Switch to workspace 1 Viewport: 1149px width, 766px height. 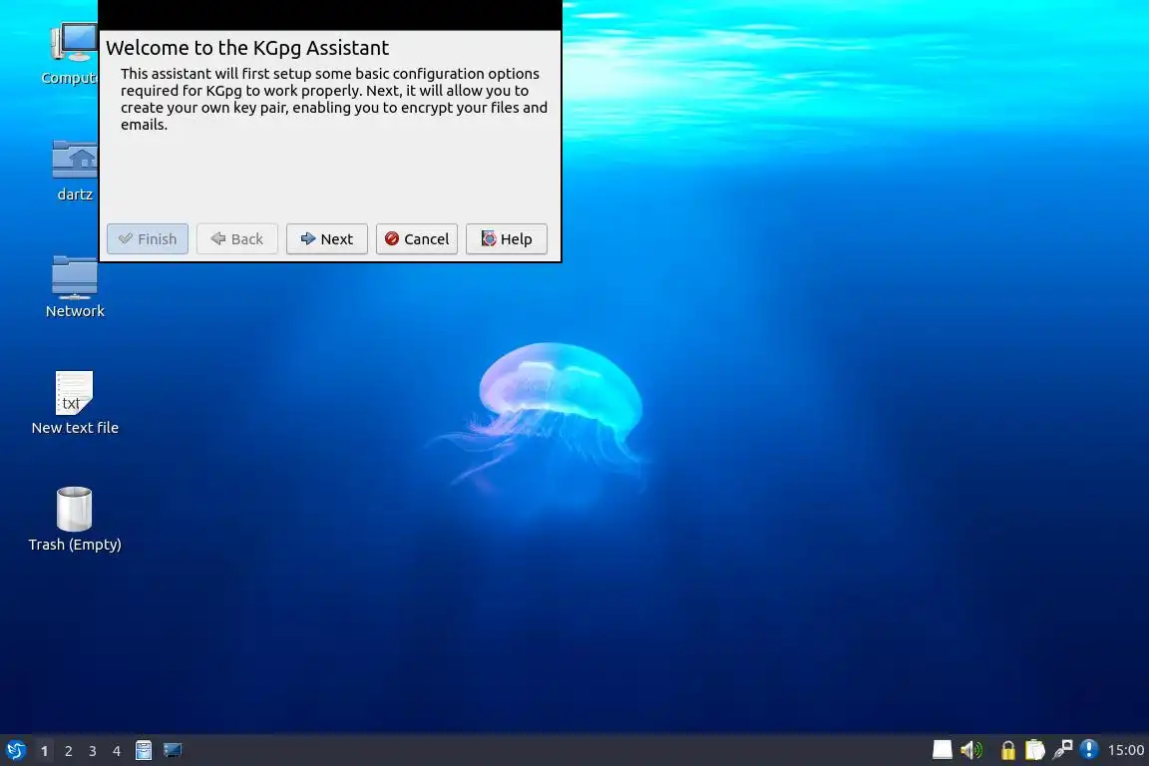pyautogui.click(x=44, y=751)
